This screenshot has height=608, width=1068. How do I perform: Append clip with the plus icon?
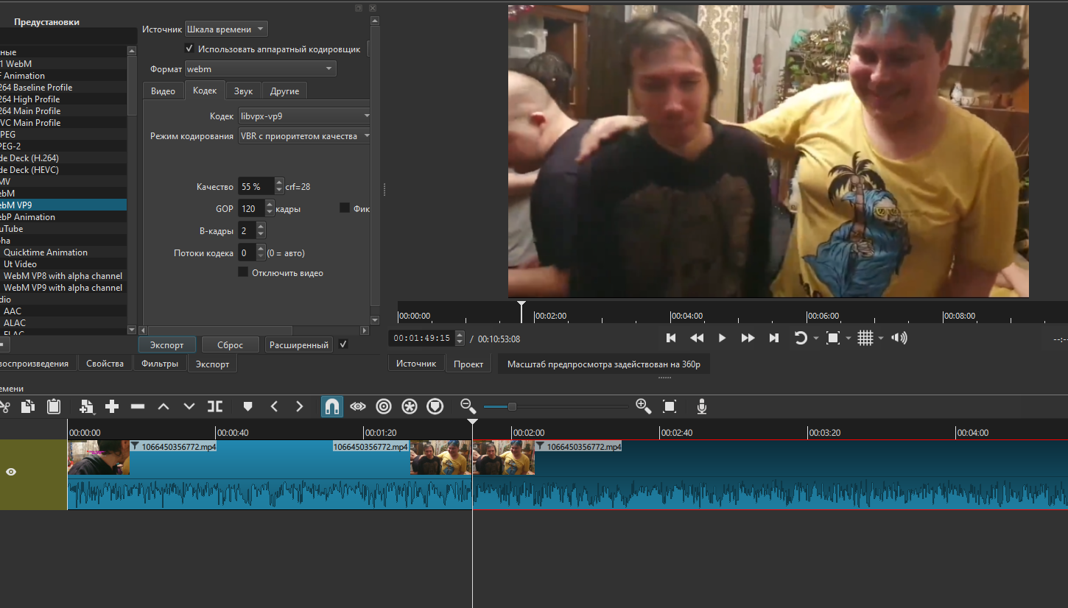(x=112, y=406)
